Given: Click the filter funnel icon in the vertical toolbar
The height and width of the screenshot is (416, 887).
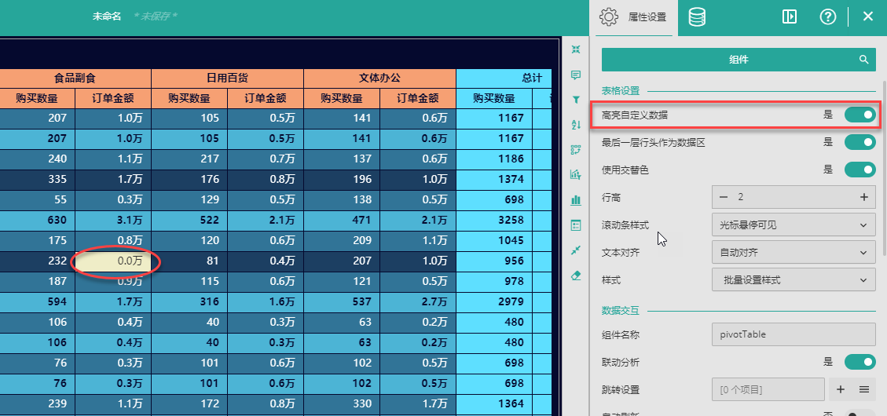Looking at the screenshot, I should (x=576, y=100).
